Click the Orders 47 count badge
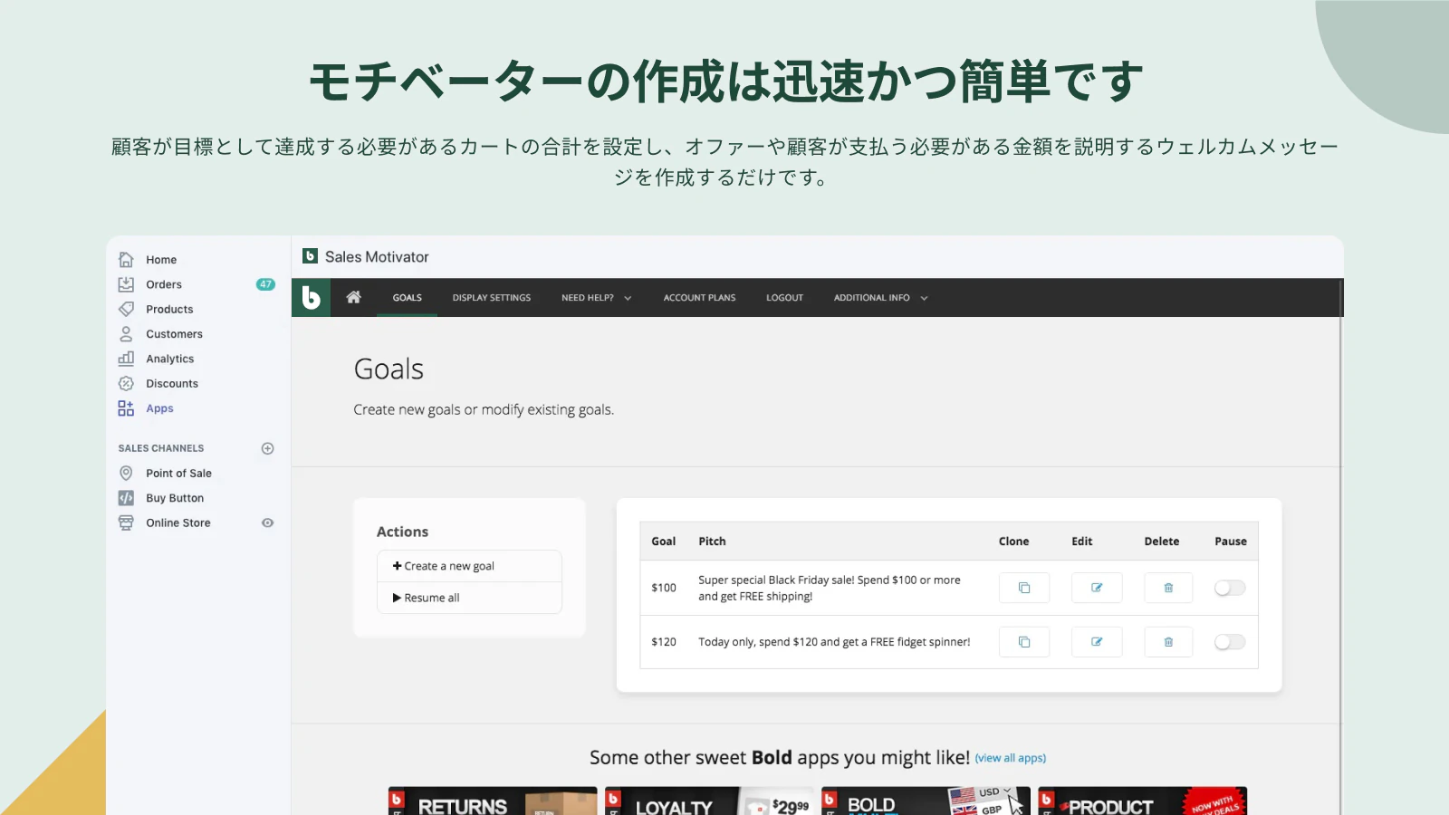This screenshot has width=1449, height=815. pyautogui.click(x=265, y=284)
